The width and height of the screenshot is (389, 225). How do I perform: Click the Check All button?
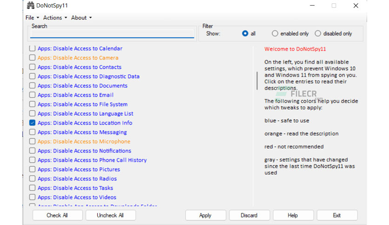57,215
